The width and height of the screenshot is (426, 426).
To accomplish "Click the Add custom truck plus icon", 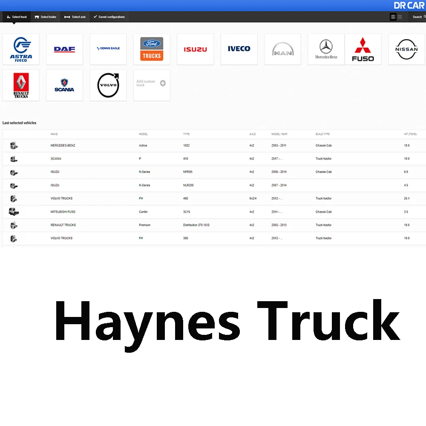I will click(x=163, y=83).
